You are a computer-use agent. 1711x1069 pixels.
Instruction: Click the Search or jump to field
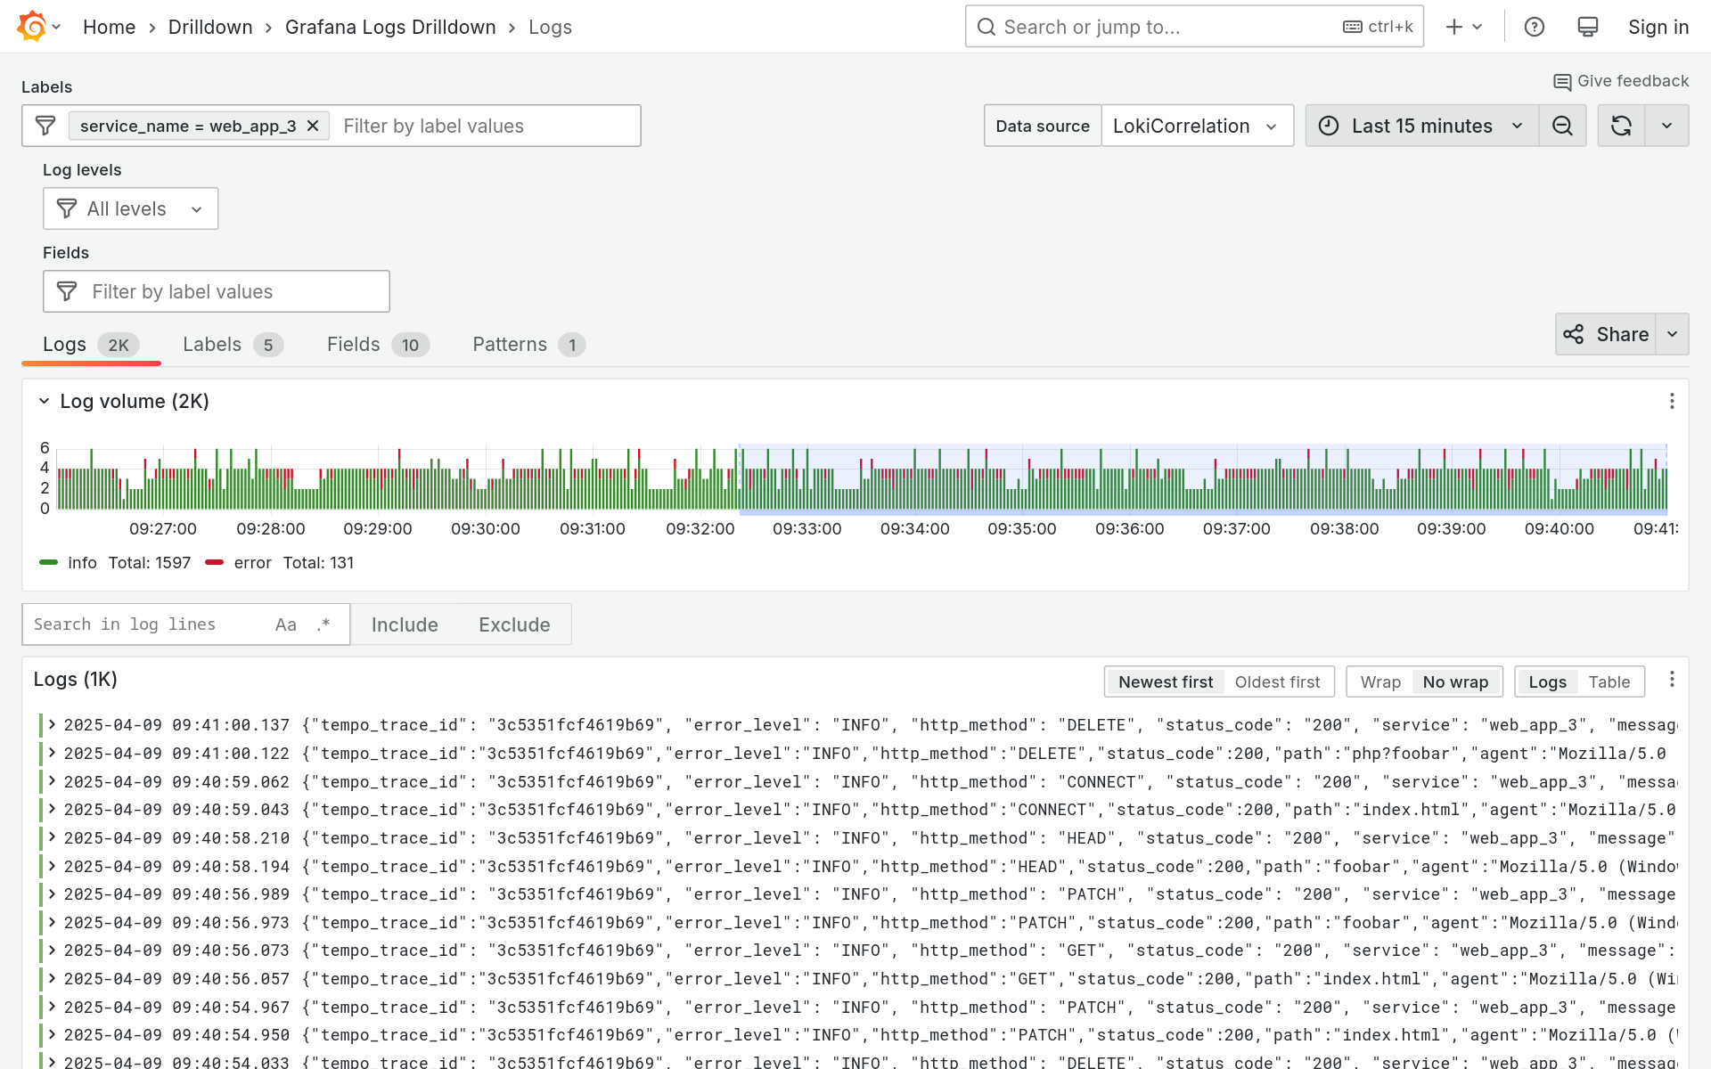pos(1194,27)
